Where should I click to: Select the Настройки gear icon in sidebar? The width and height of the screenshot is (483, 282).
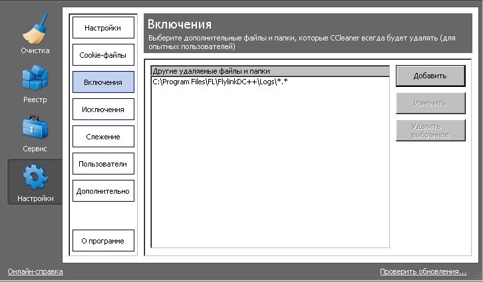click(35, 180)
